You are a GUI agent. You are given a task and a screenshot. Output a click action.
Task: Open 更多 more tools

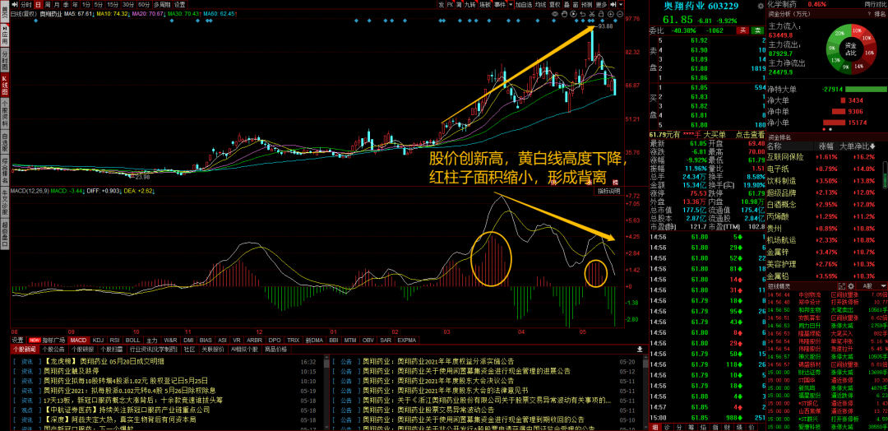pyautogui.click(x=602, y=4)
